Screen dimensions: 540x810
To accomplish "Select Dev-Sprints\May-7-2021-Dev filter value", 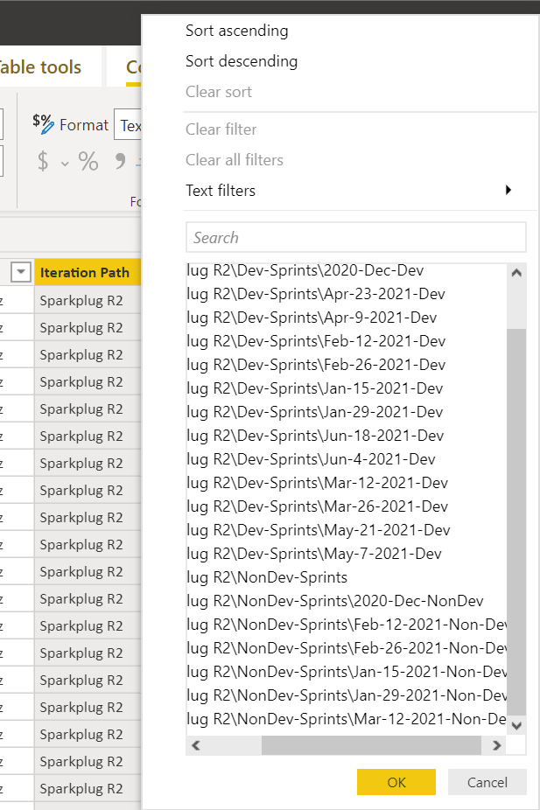I will coord(314,554).
